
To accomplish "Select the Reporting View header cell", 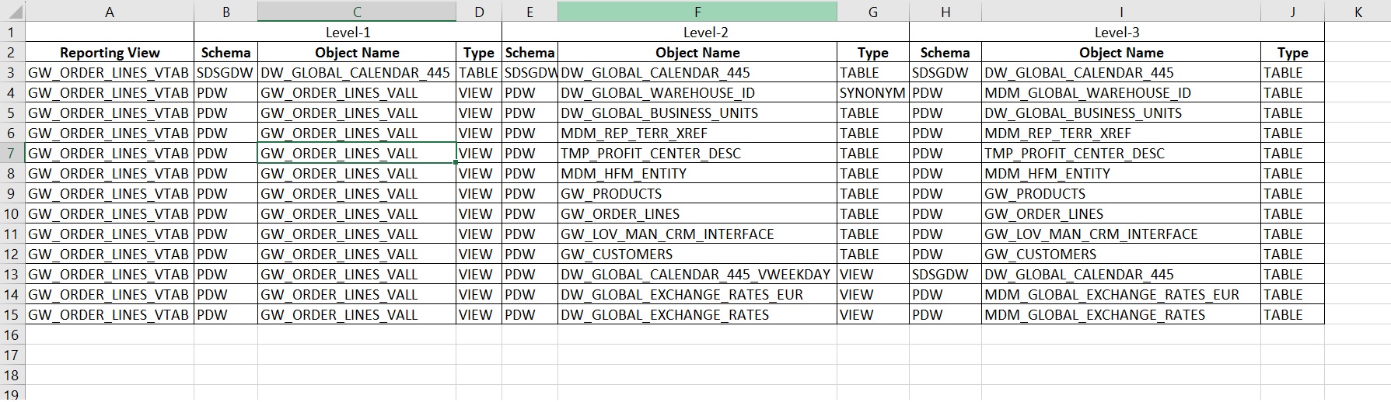I will click(x=110, y=52).
